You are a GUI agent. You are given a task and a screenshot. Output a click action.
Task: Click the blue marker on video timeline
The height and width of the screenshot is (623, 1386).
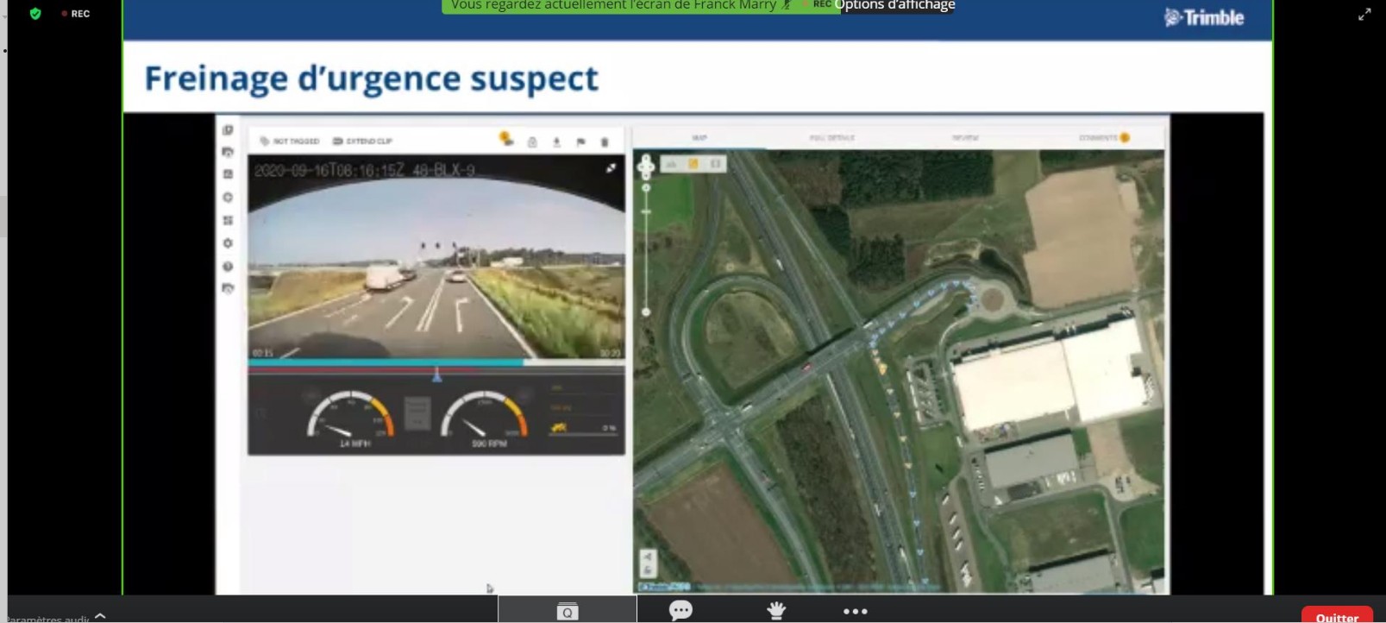(436, 374)
